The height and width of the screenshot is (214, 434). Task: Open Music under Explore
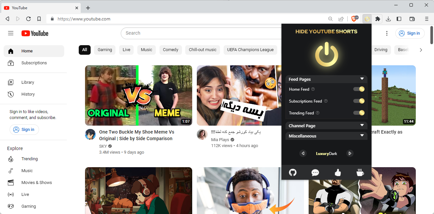pos(34,171)
